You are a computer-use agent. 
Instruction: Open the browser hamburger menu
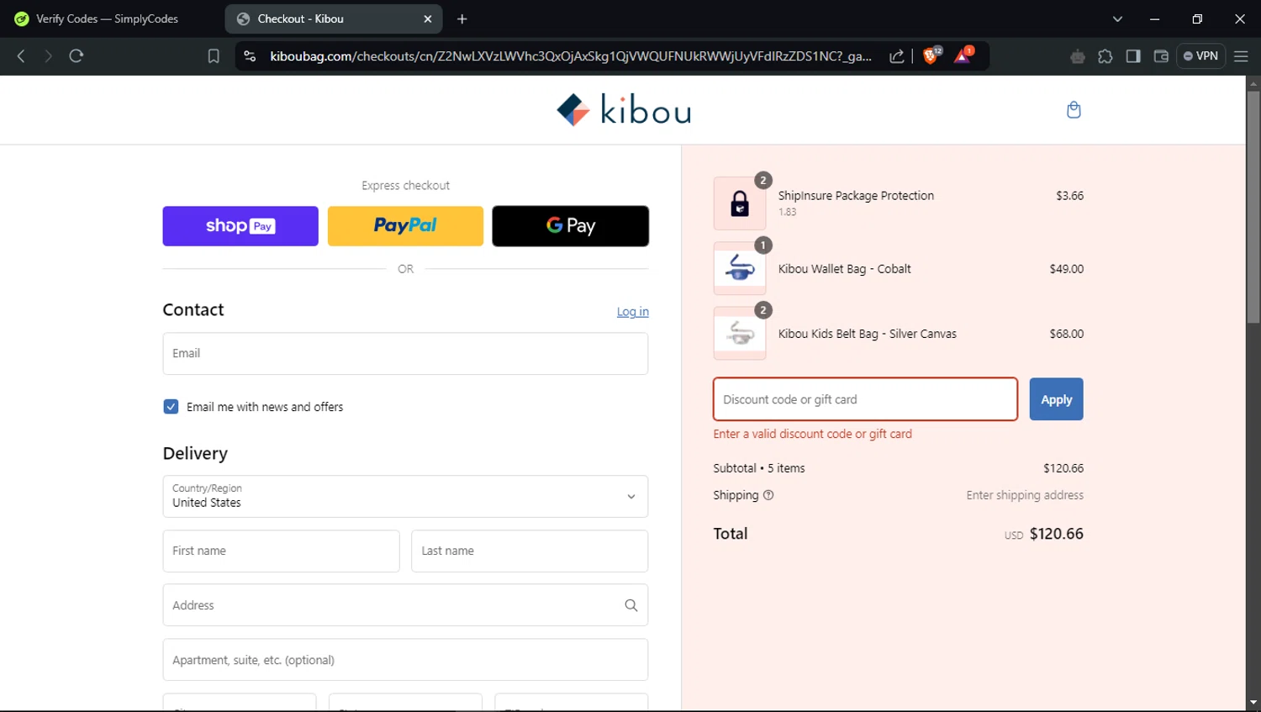coord(1241,56)
